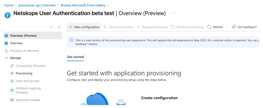This screenshot has height=108, width=263.
Task: Open Users and groups
Action: [27, 81]
